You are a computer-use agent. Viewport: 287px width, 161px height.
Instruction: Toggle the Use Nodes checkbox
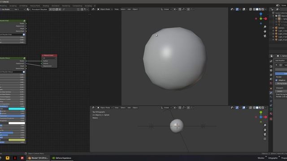[0, 9]
